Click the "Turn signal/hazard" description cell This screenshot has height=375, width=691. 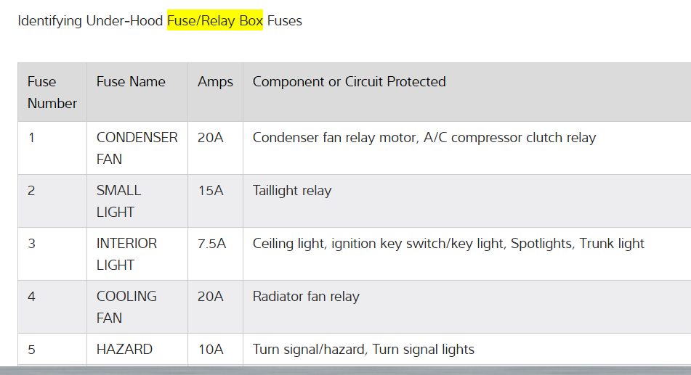[x=363, y=349]
